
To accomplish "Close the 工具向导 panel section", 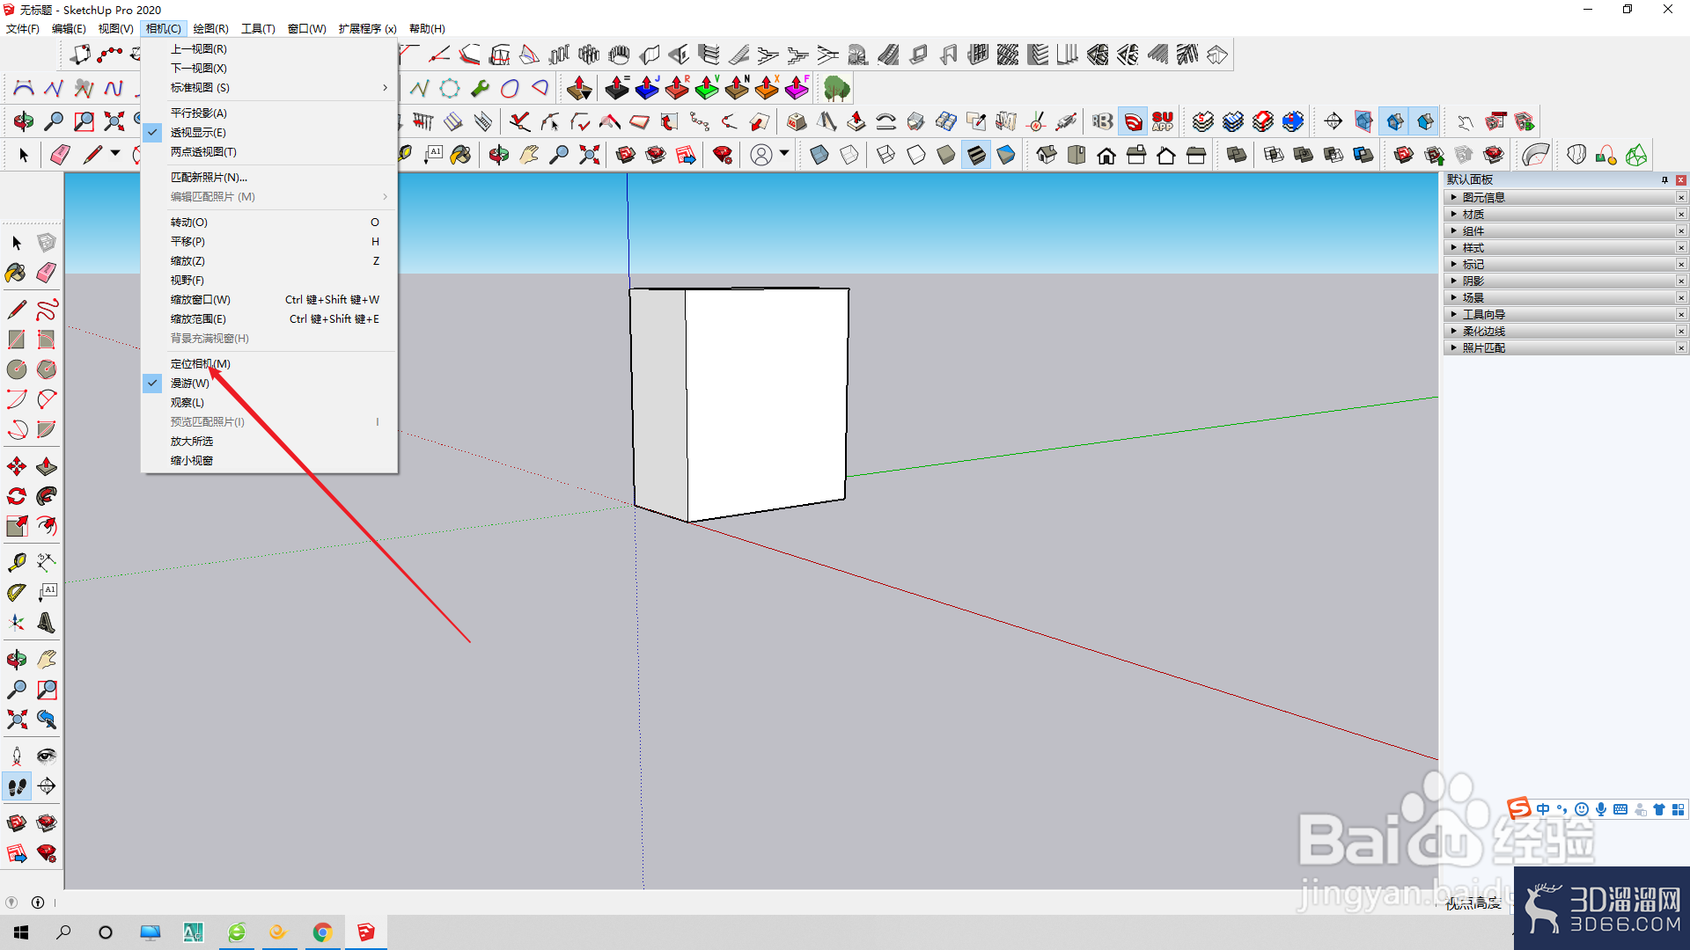I will (1681, 315).
